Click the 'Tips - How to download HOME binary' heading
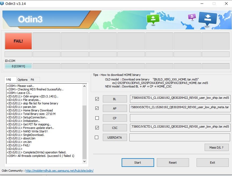 [x=117, y=75]
